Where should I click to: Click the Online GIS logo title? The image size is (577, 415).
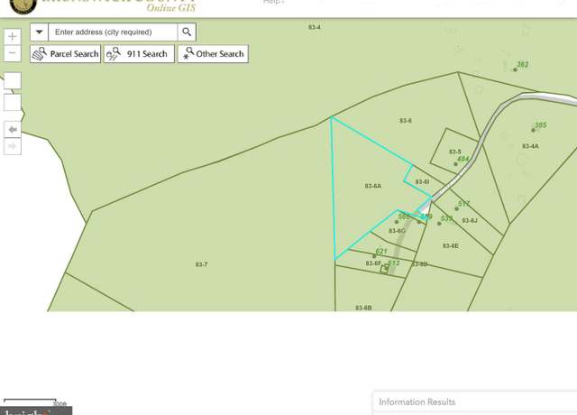point(171,7)
